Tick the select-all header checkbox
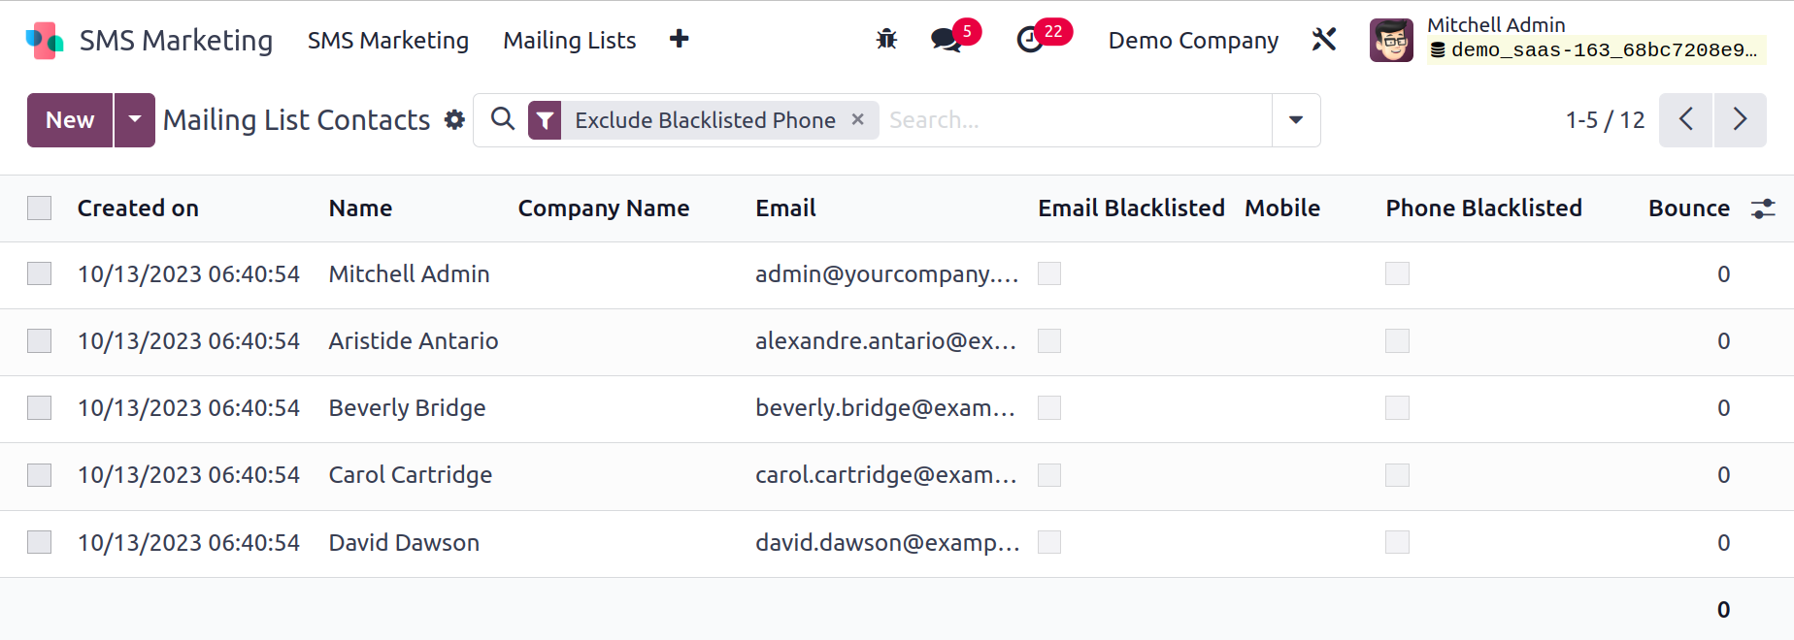 [x=40, y=208]
